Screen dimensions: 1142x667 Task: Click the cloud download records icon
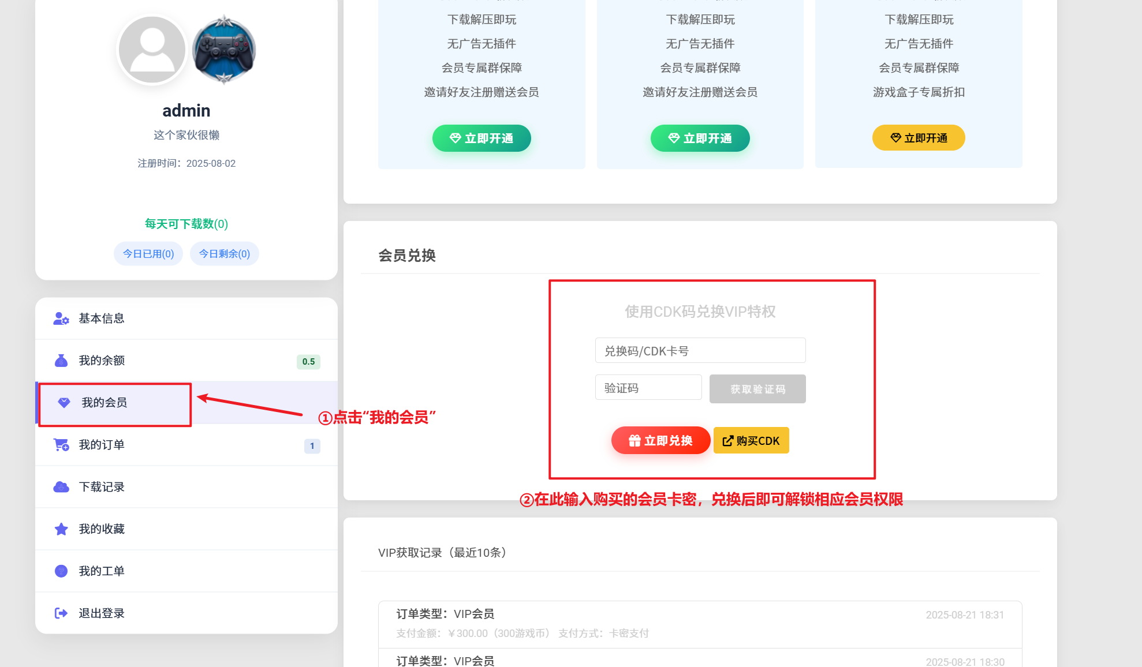point(61,487)
